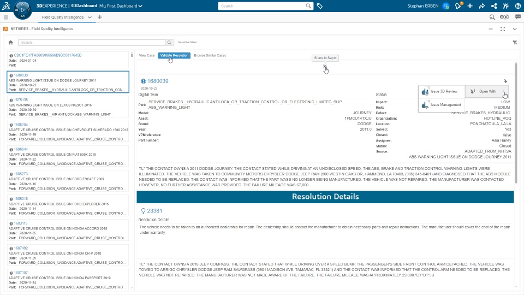Expand the Open With submenu
The width and height of the screenshot is (524, 295).
click(x=486, y=91)
